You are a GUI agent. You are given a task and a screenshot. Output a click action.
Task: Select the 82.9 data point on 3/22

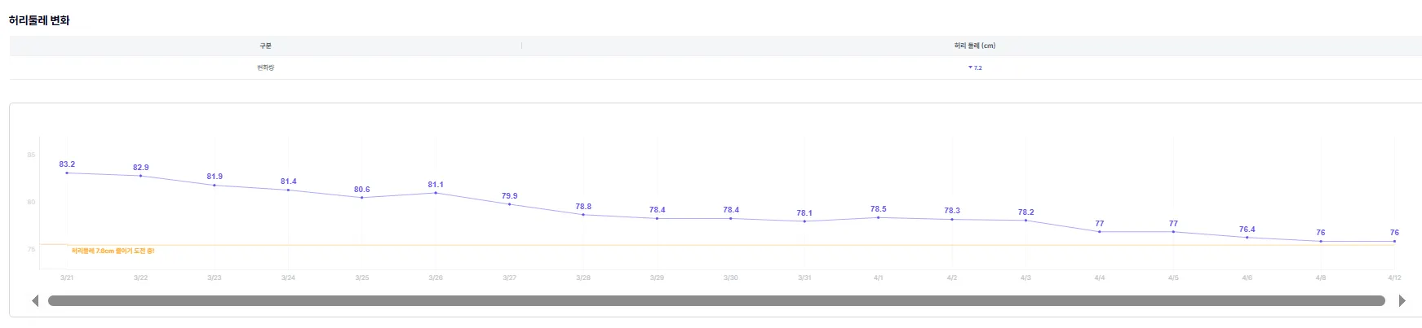coord(140,176)
